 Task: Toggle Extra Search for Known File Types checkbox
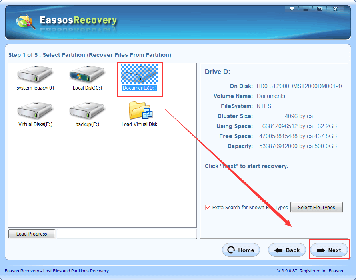pos(208,207)
